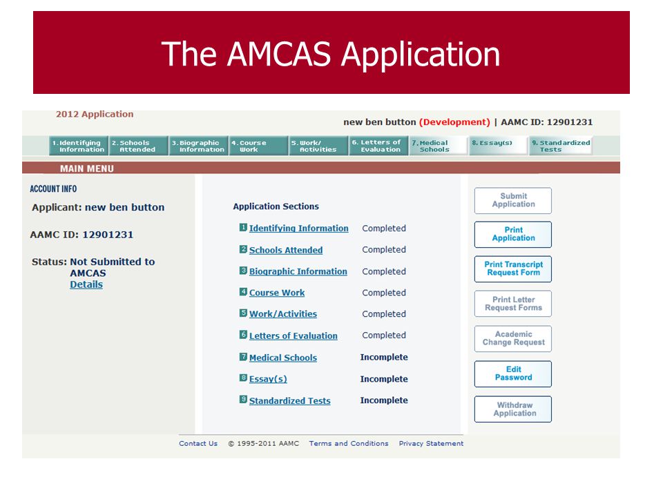The image size is (663, 497).
Task: Click Applicant: new ben button text
Action: click(98, 208)
